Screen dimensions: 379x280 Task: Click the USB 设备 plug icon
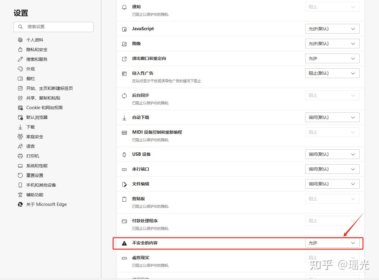[124, 155]
